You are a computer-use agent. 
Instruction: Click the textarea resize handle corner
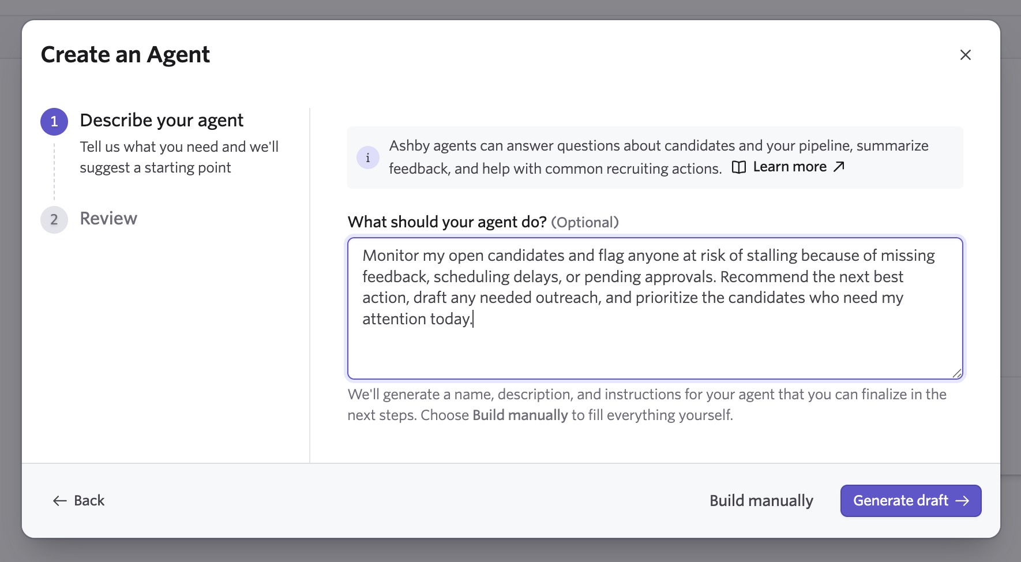pyautogui.click(x=956, y=373)
